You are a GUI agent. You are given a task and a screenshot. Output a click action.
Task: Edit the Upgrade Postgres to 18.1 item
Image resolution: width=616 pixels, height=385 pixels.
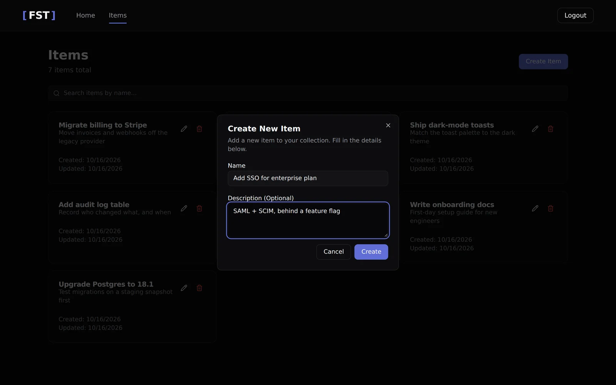tap(184, 288)
